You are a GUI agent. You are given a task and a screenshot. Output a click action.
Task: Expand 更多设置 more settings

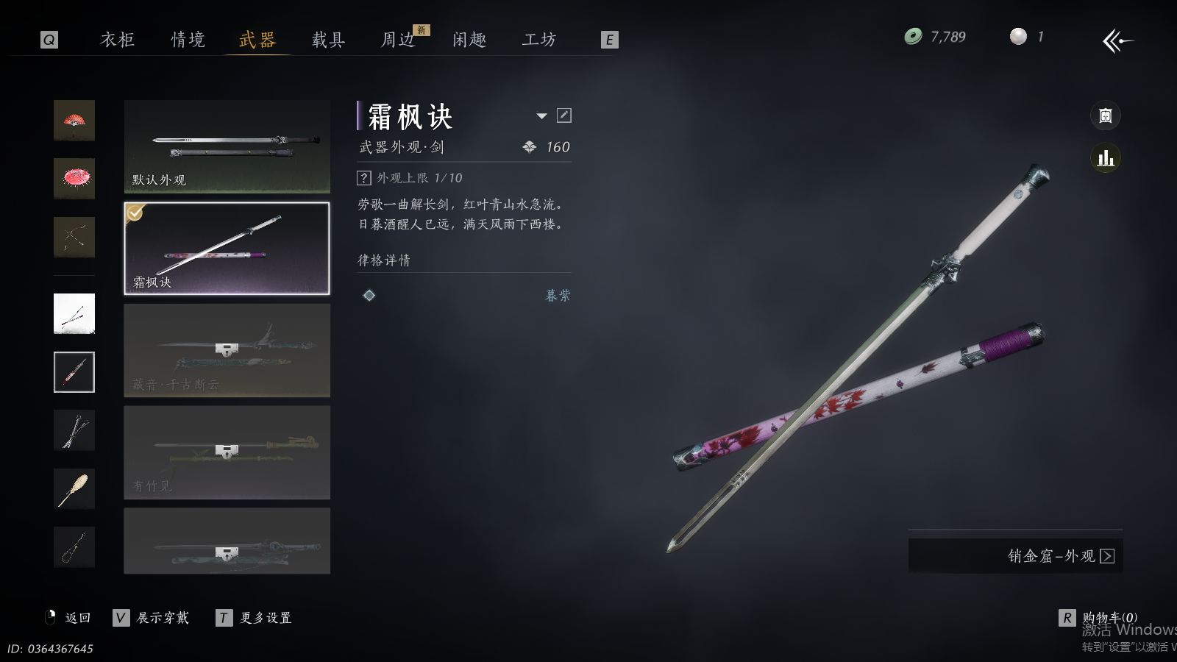click(255, 618)
